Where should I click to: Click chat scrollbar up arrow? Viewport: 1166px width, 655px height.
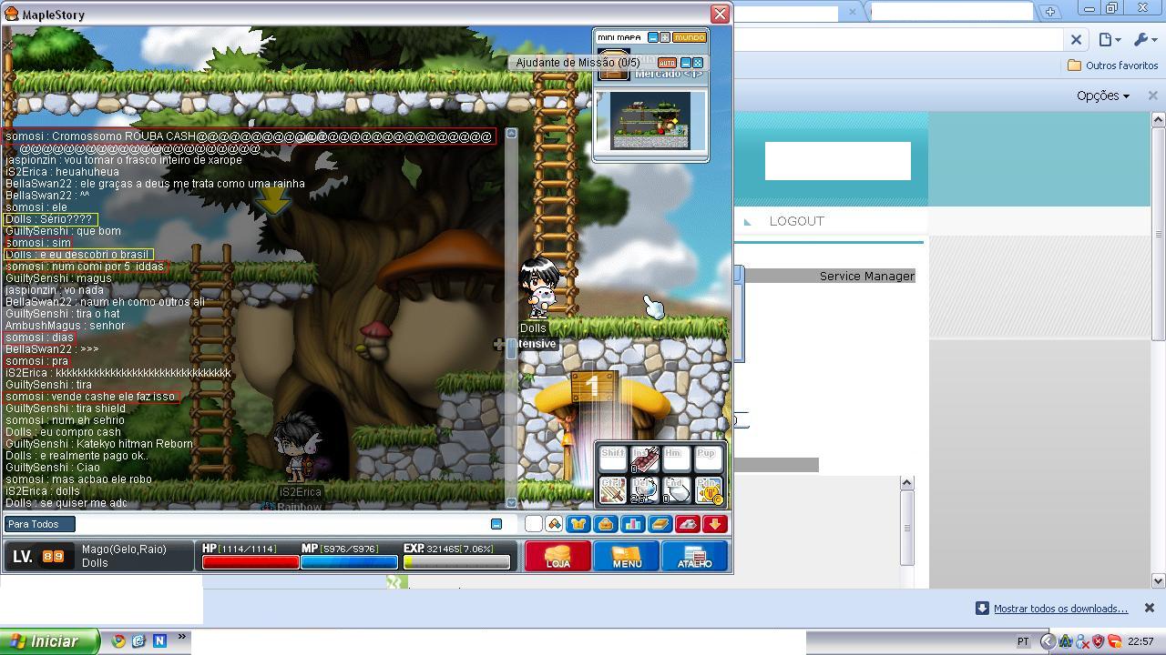click(x=511, y=134)
